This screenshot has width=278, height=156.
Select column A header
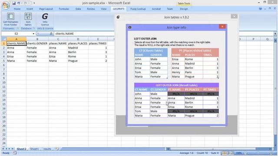coord(17,39)
